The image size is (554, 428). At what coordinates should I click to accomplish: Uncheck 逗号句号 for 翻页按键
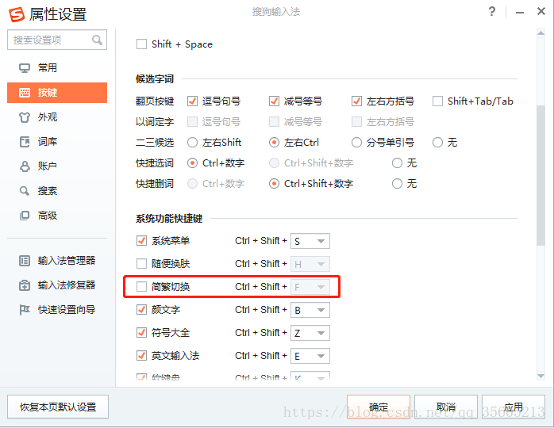pyautogui.click(x=192, y=101)
